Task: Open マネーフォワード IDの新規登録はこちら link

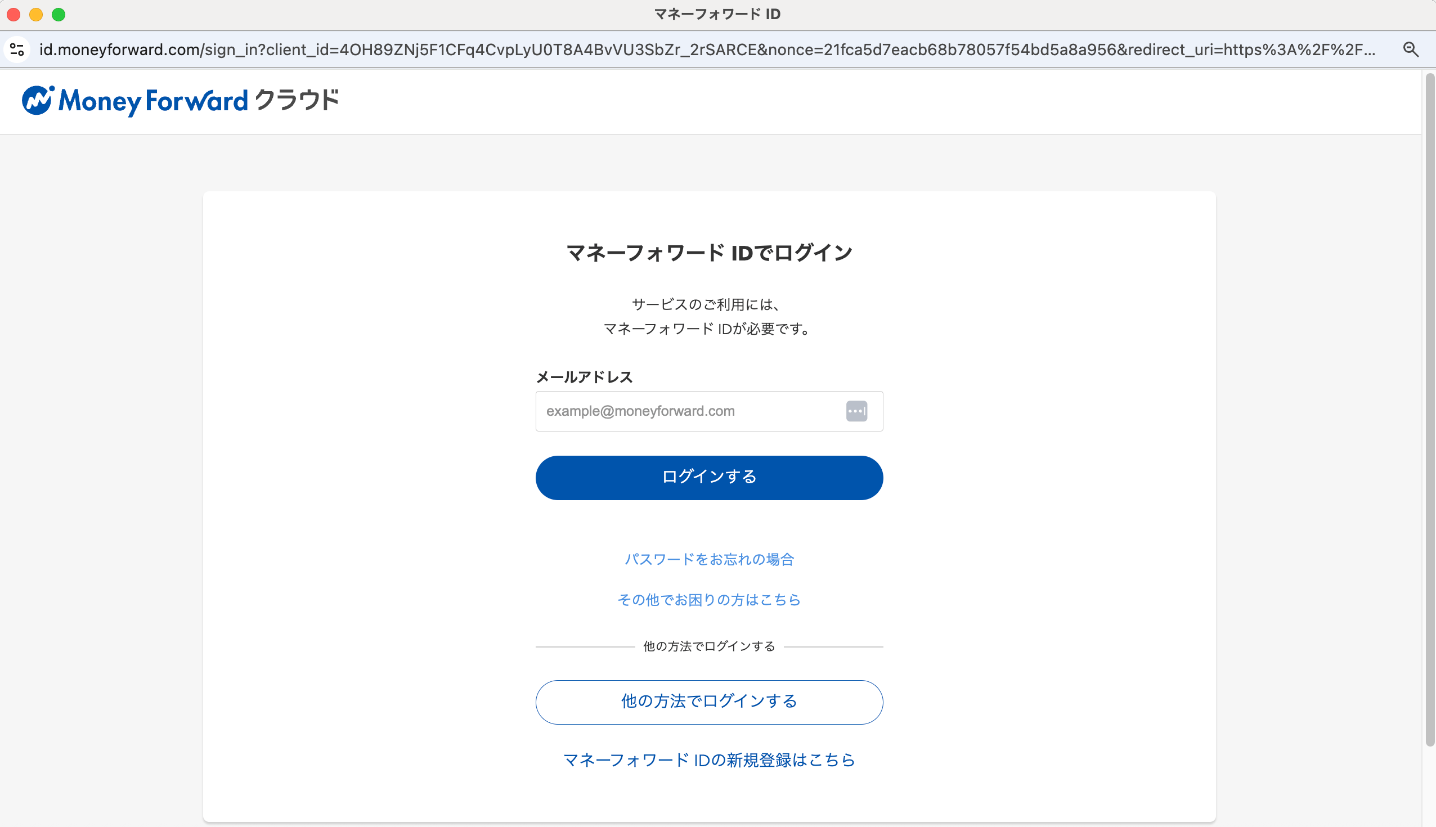Action: (x=709, y=760)
